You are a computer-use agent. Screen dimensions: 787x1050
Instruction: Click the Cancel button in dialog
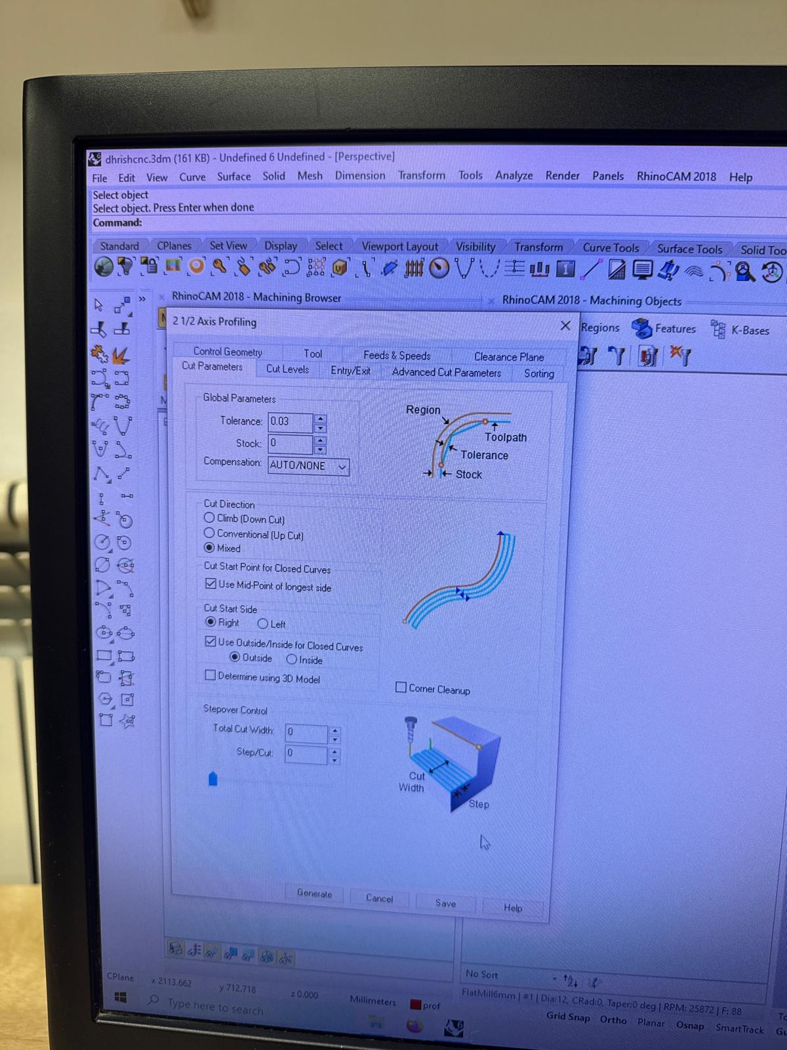[379, 899]
